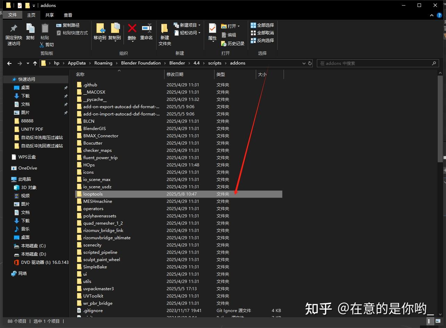
Task: Click 反向选择 to invert selection
Action: point(262,40)
